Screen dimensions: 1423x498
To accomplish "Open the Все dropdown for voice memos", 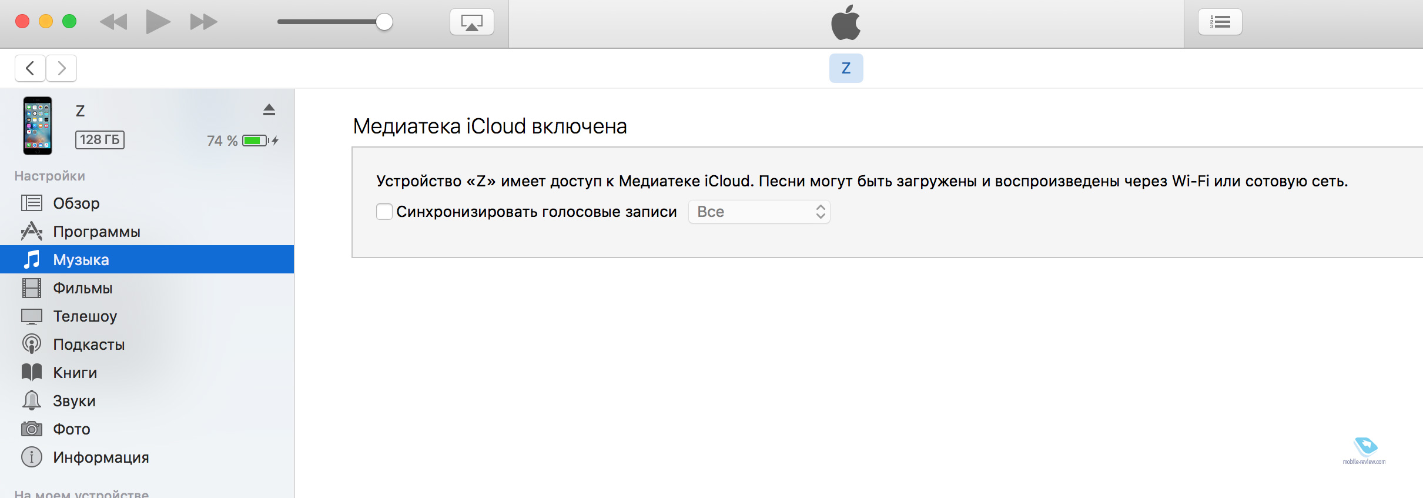I will tap(759, 212).
